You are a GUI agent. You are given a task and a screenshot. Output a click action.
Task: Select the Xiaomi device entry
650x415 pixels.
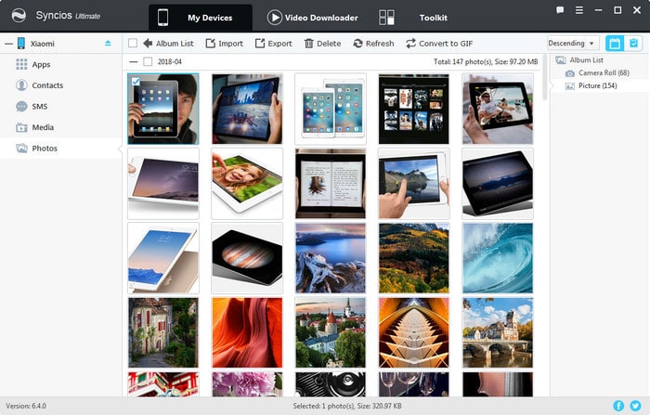click(x=43, y=44)
